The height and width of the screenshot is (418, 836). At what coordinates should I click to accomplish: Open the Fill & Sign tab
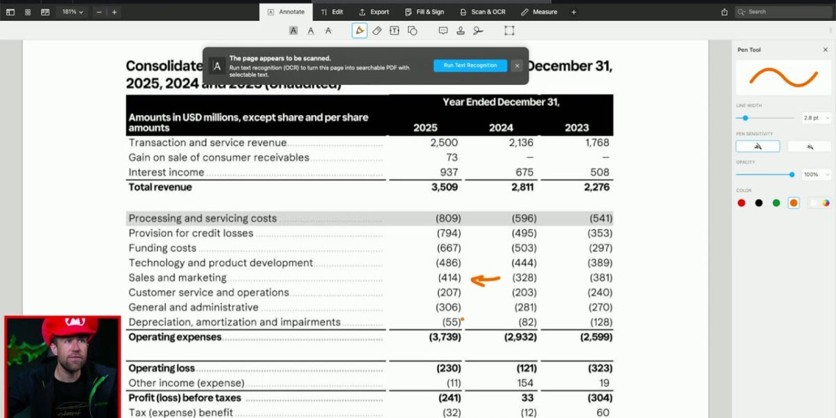click(x=424, y=12)
